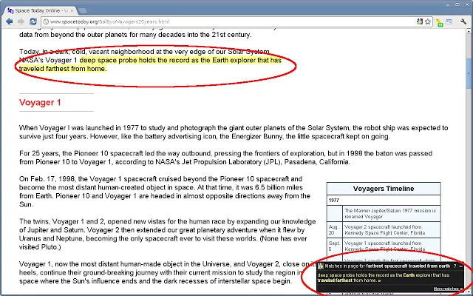Click the highlighted 'traveled farthest from home' text

[62, 69]
